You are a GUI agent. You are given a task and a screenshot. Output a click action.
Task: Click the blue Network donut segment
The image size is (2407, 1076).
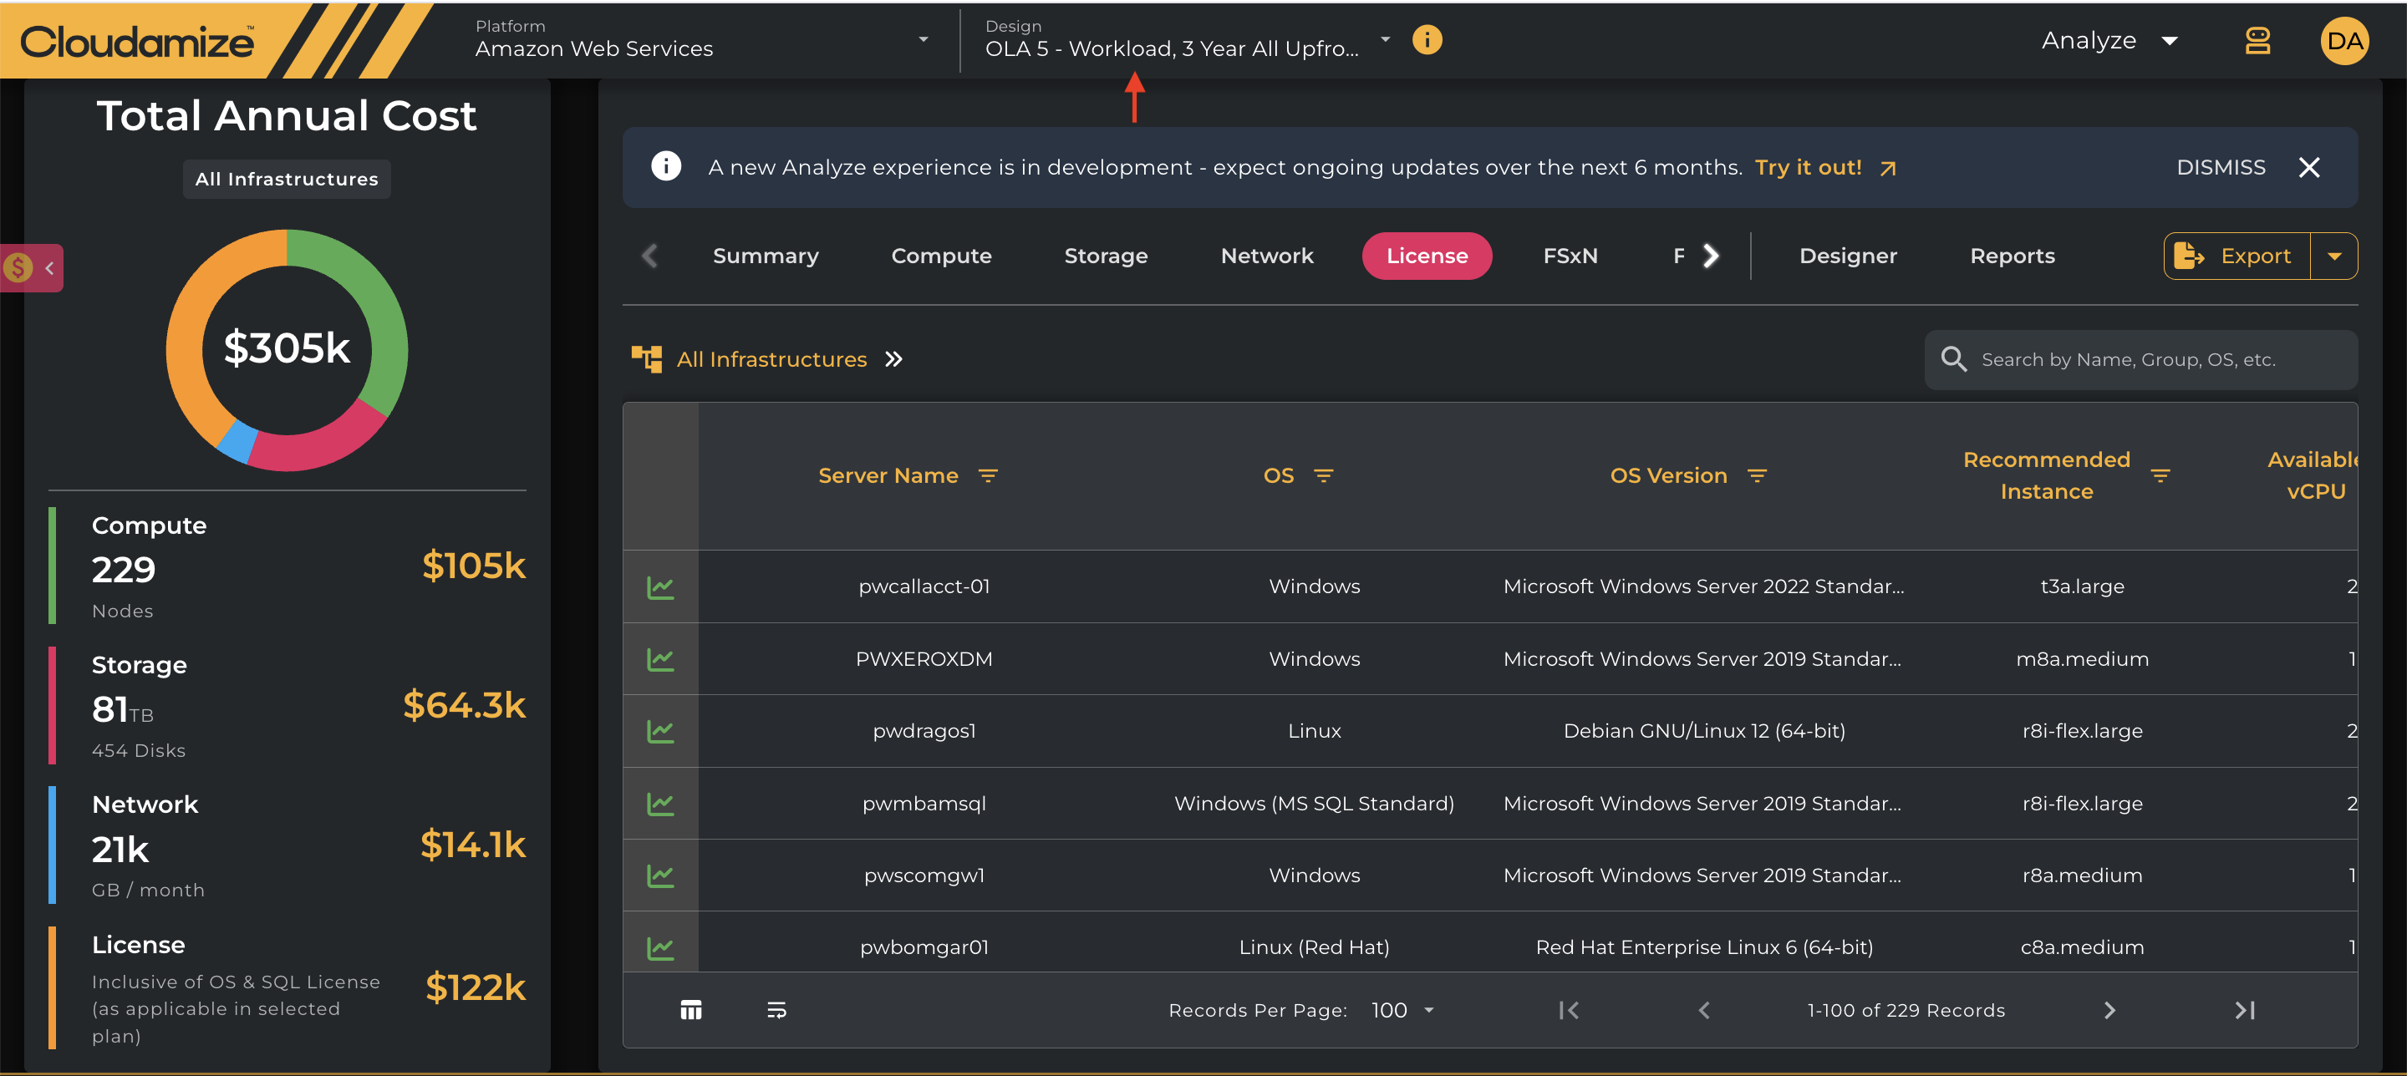click(237, 440)
